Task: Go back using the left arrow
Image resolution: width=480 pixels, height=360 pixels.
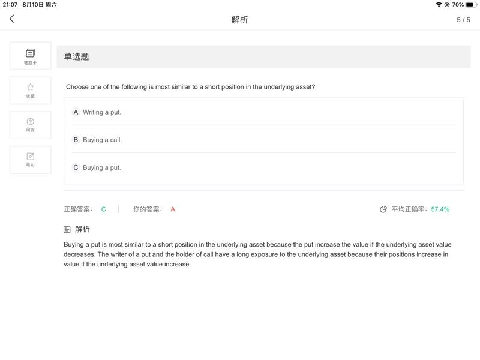Action: pyautogui.click(x=11, y=19)
